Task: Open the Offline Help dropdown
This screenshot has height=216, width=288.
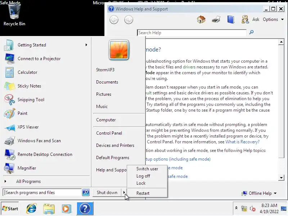Action: tap(259, 193)
